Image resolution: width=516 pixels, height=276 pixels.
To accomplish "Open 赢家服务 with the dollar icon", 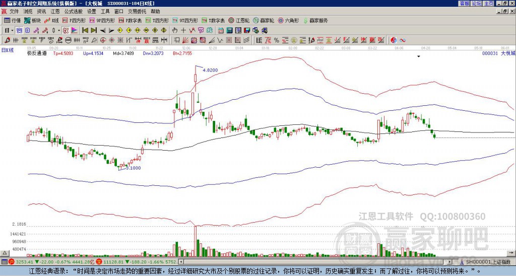I will [315, 20].
